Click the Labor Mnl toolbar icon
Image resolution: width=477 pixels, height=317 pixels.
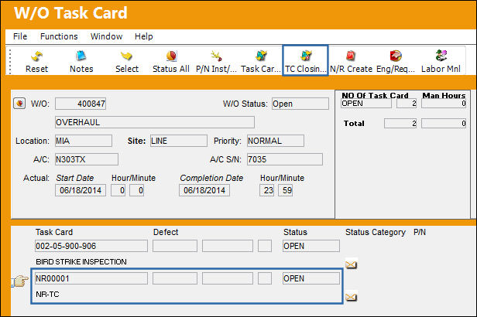(441, 62)
